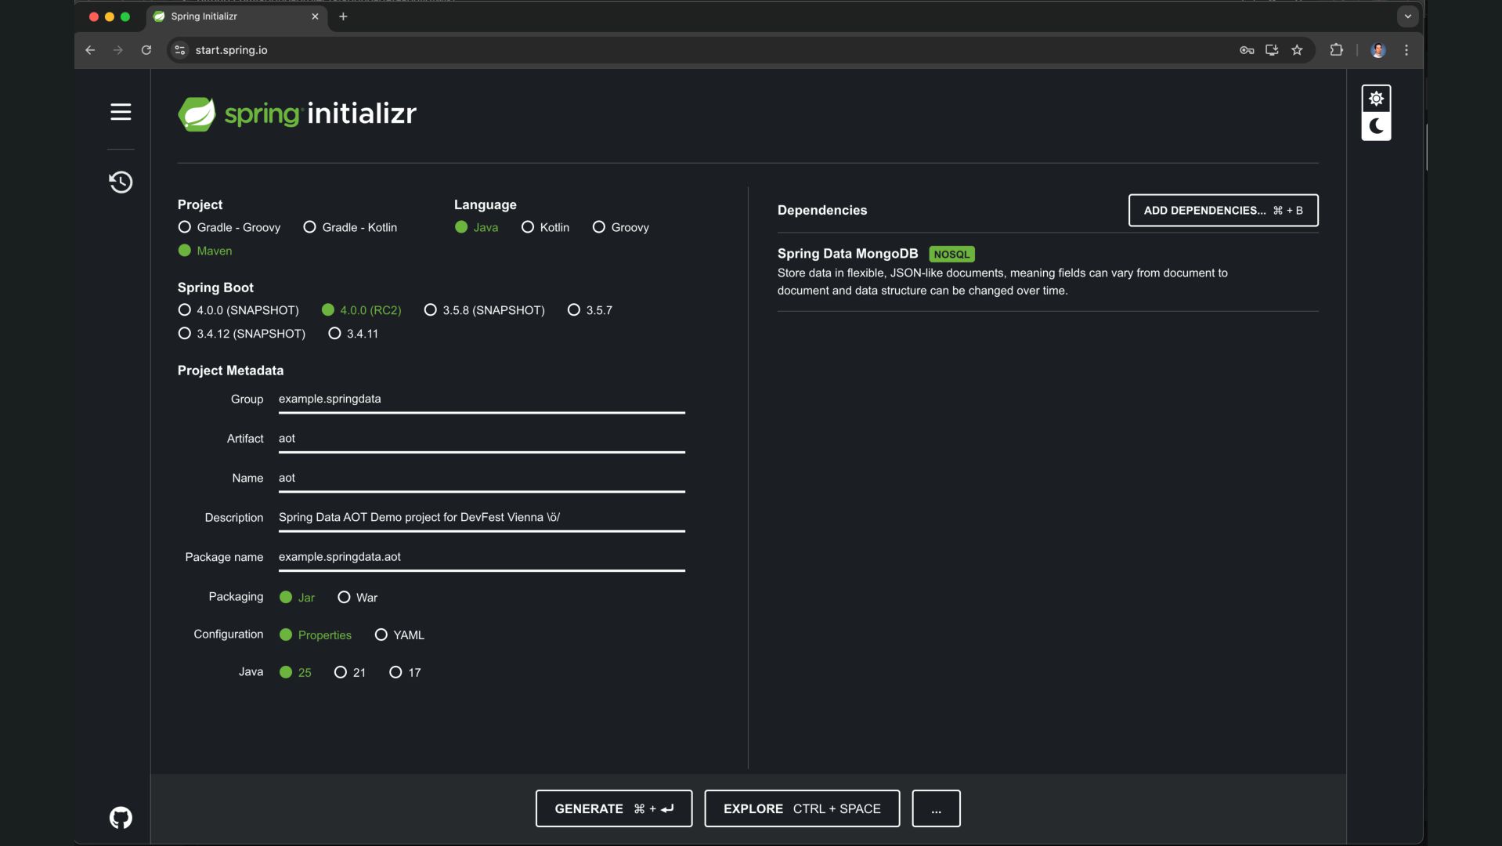This screenshot has width=1502, height=846.
Task: Click the Add Dependencies button
Action: (1222, 211)
